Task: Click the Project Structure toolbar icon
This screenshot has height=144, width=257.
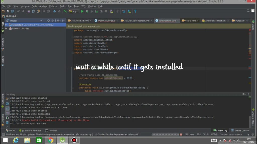Action: click(x=123, y=11)
